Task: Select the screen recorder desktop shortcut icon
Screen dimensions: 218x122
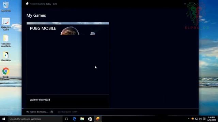Action: point(6,24)
